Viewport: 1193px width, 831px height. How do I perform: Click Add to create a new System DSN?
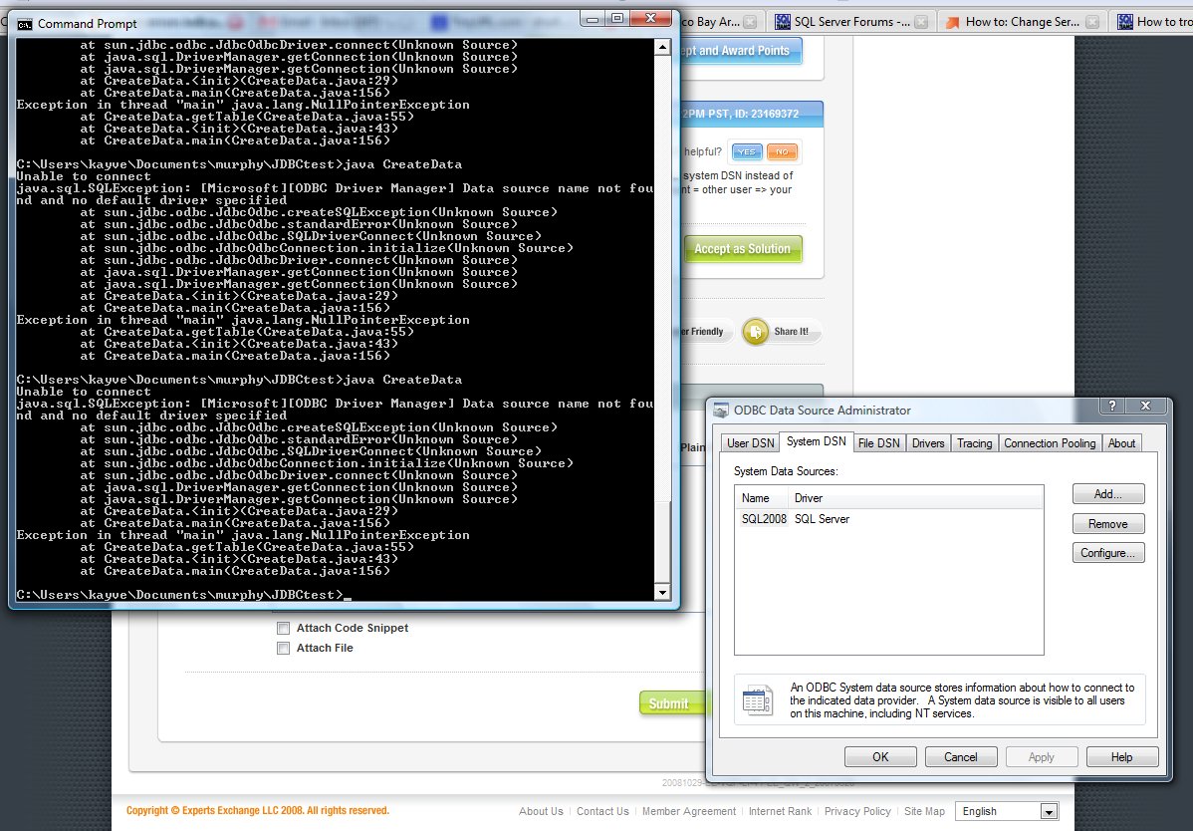[x=1107, y=493]
